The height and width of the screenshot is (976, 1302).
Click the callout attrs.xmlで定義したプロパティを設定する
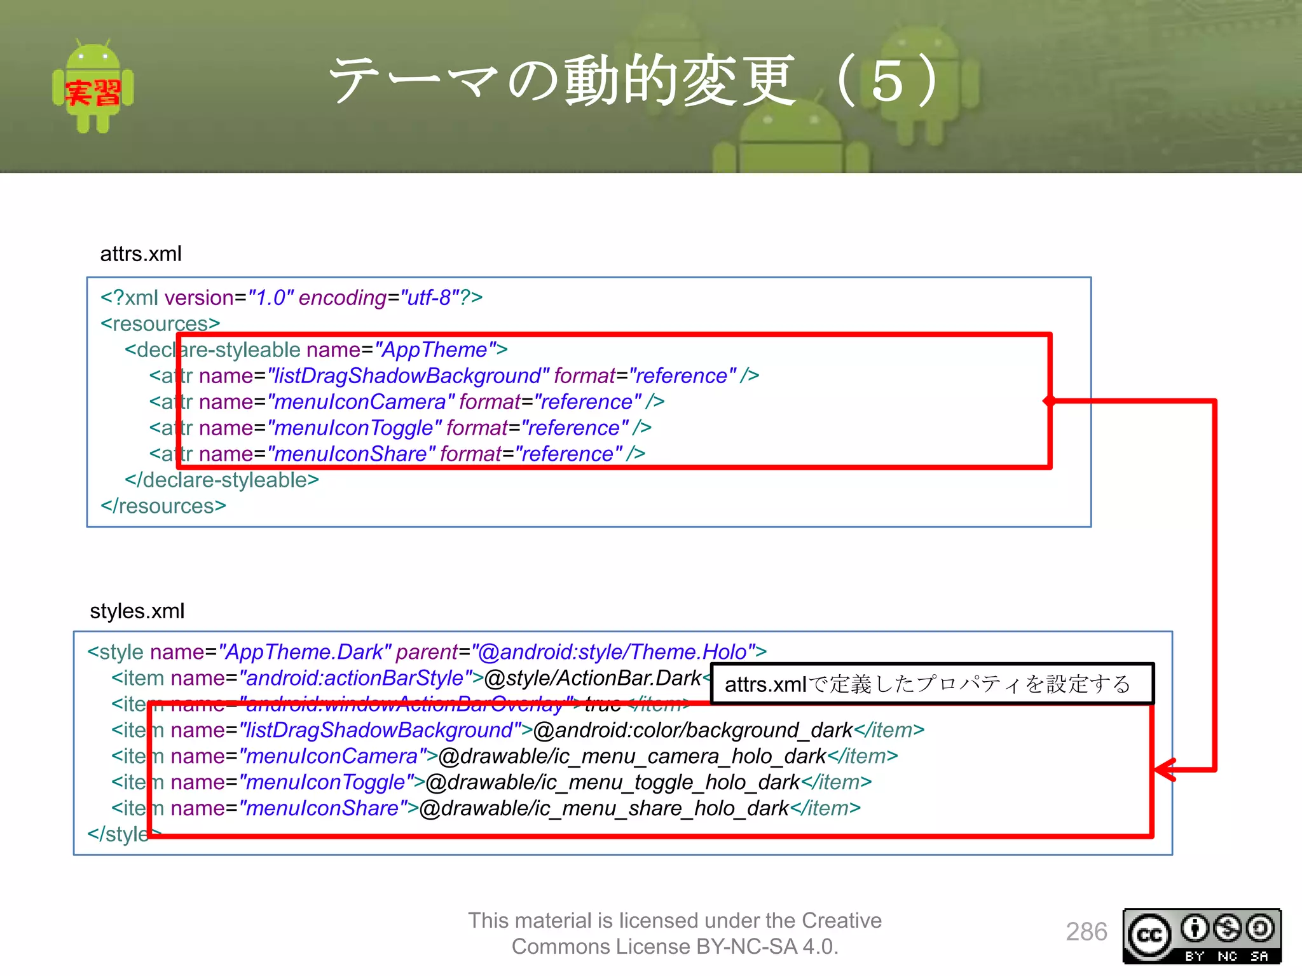931,684
